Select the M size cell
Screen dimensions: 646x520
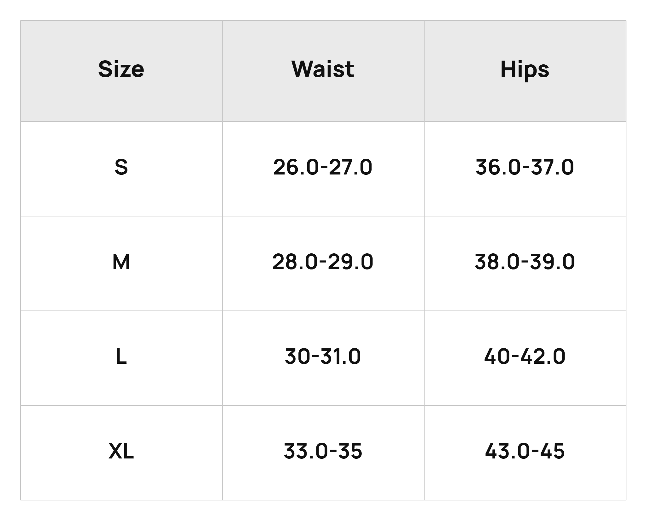point(121,263)
